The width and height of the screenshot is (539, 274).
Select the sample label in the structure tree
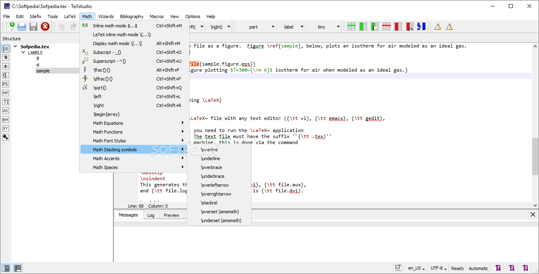coord(43,71)
